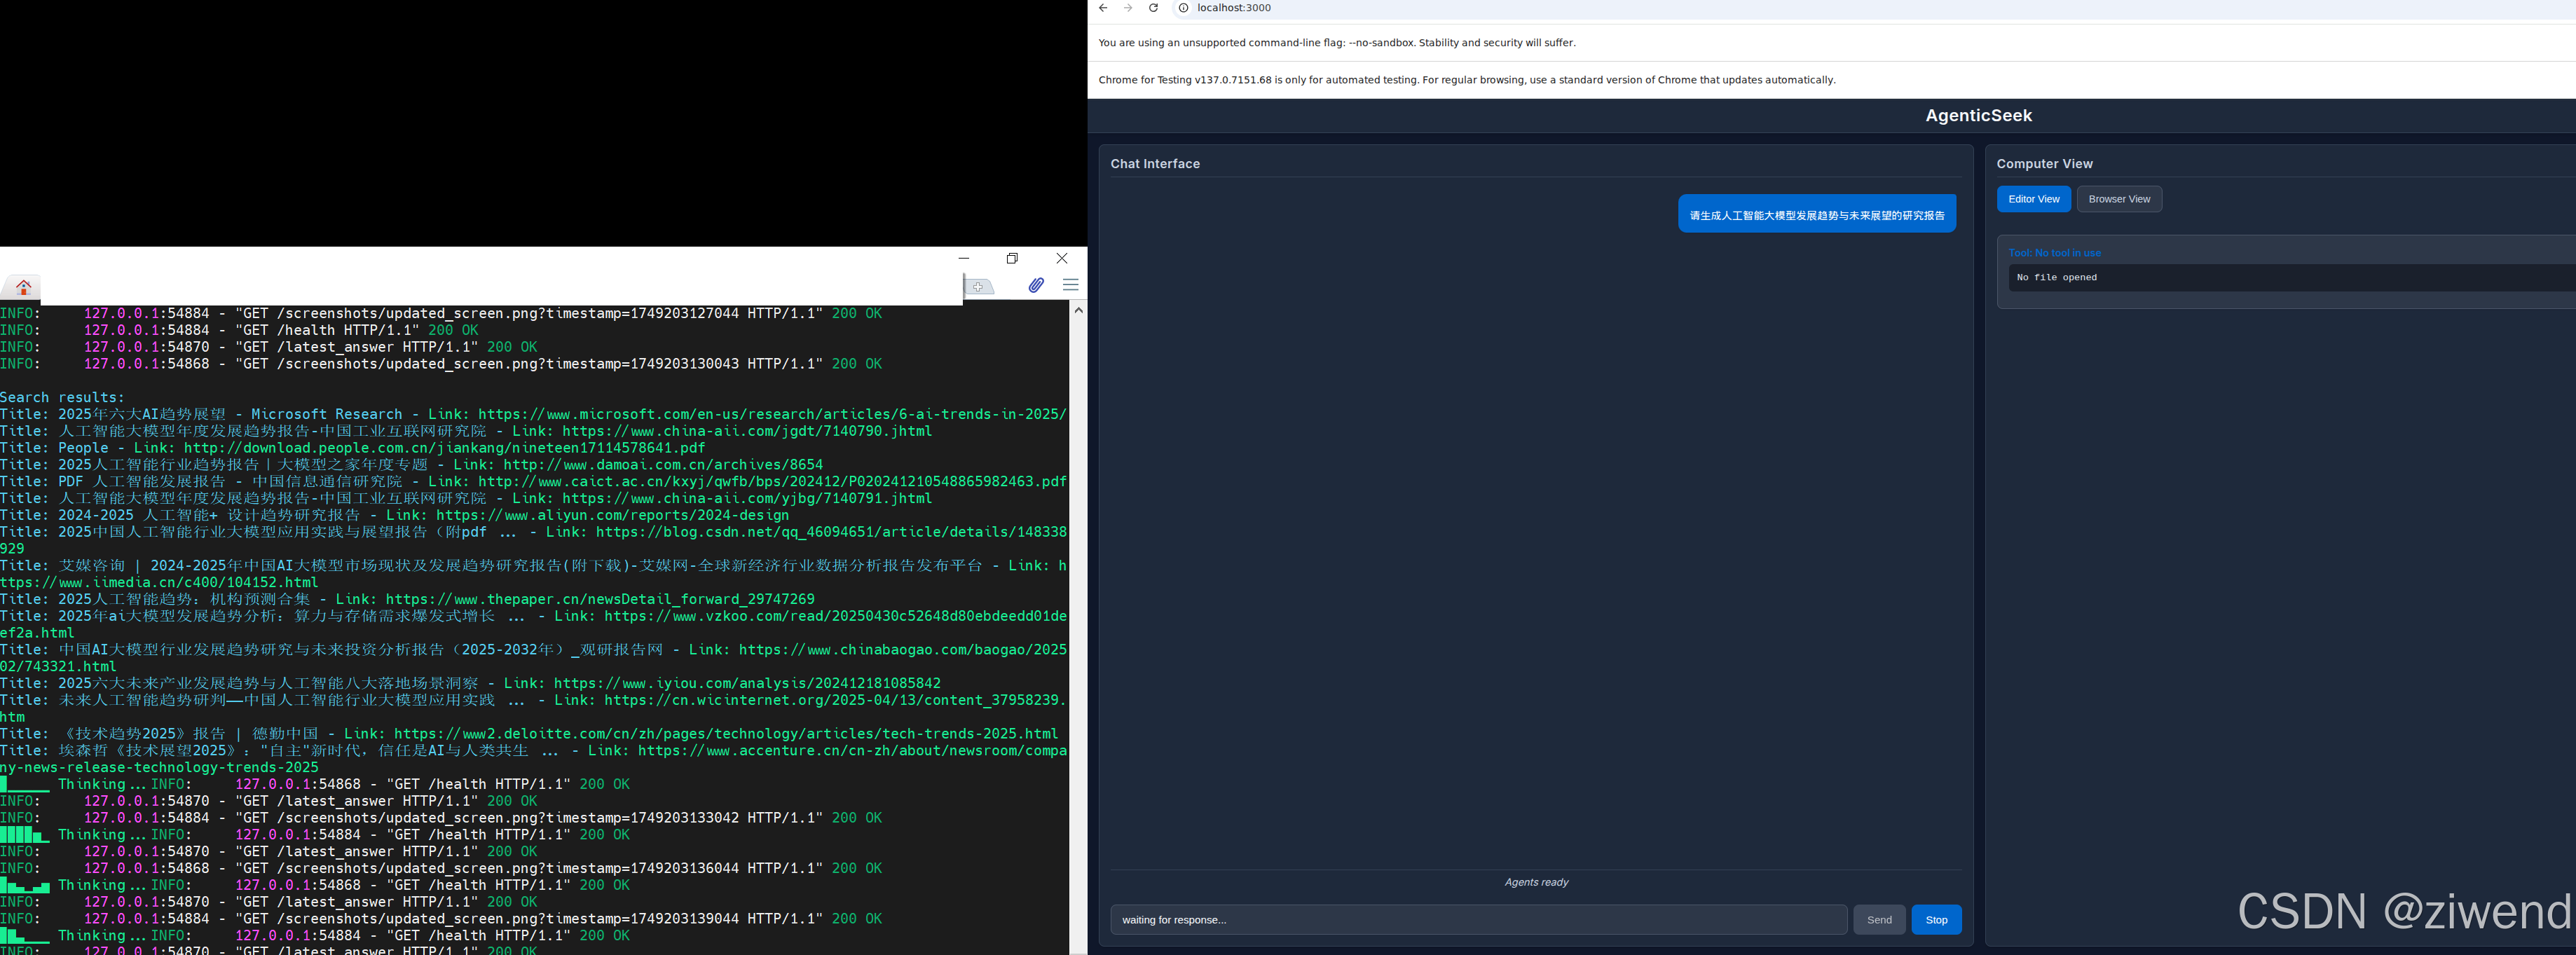Click the deloitte tech-trends-2025 link in terminal
Screen dimensions: 2576x955
[725, 733]
